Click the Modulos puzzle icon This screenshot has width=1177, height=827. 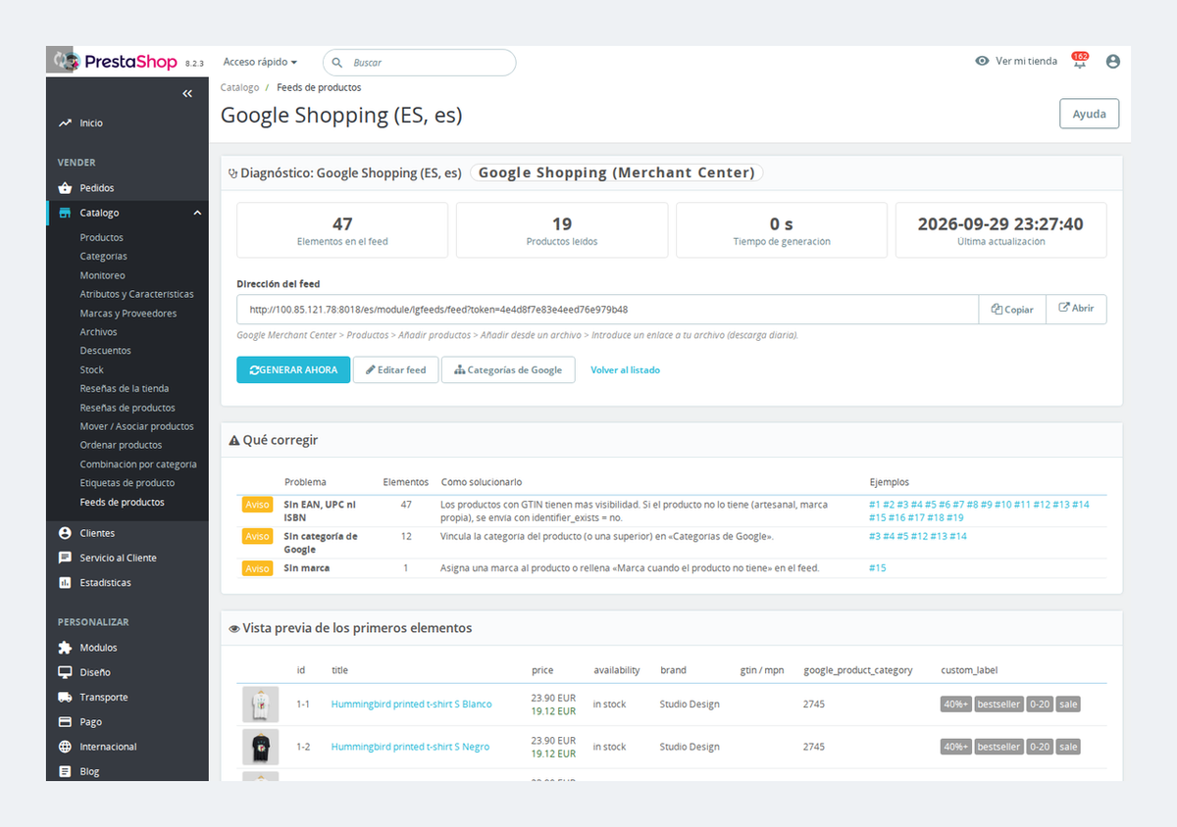pyautogui.click(x=65, y=648)
